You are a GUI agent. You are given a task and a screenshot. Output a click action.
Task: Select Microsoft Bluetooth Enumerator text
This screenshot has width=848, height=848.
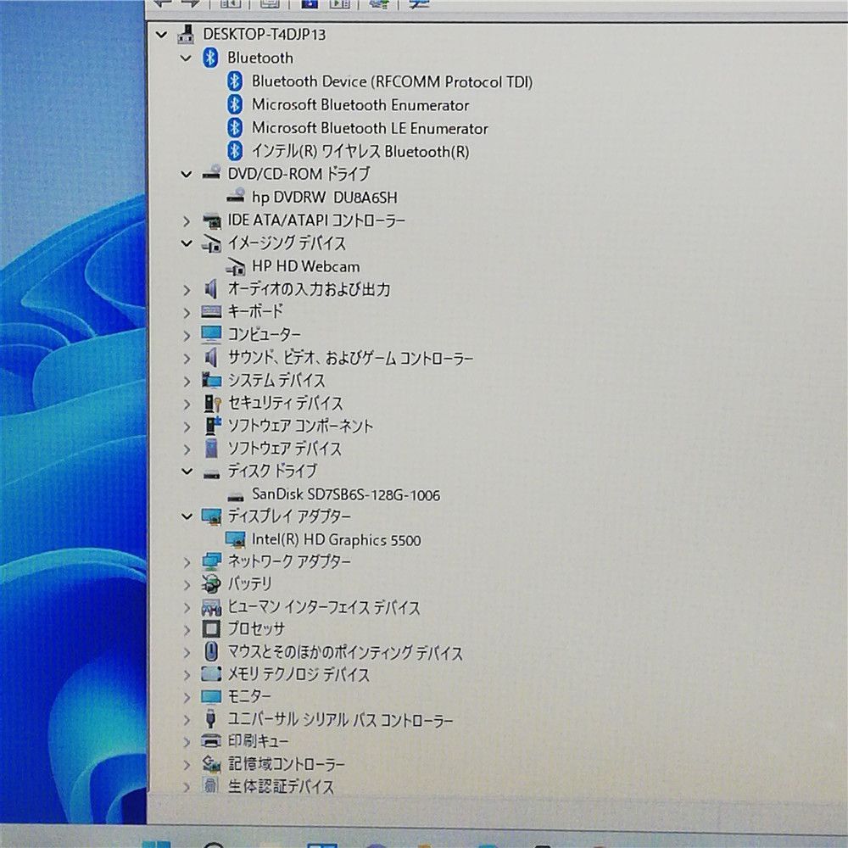(x=360, y=105)
